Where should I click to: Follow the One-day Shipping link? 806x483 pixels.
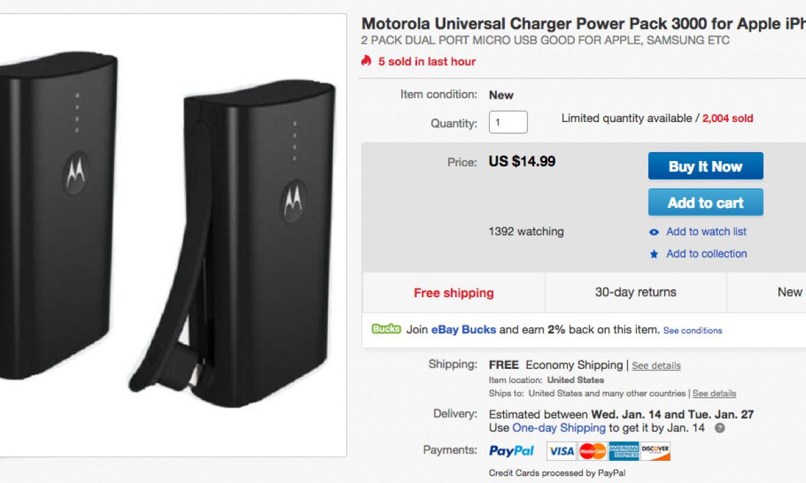click(x=559, y=428)
